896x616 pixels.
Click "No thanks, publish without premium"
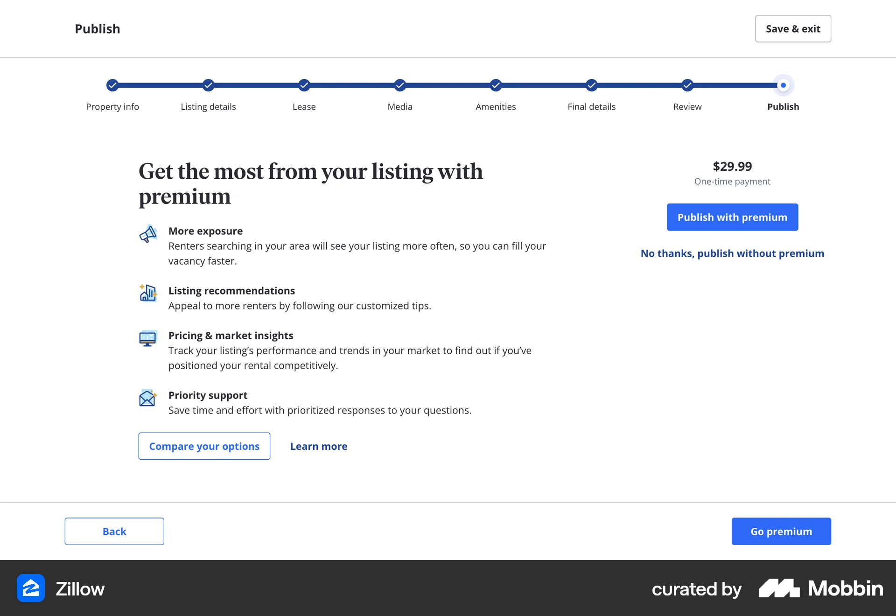click(x=732, y=253)
